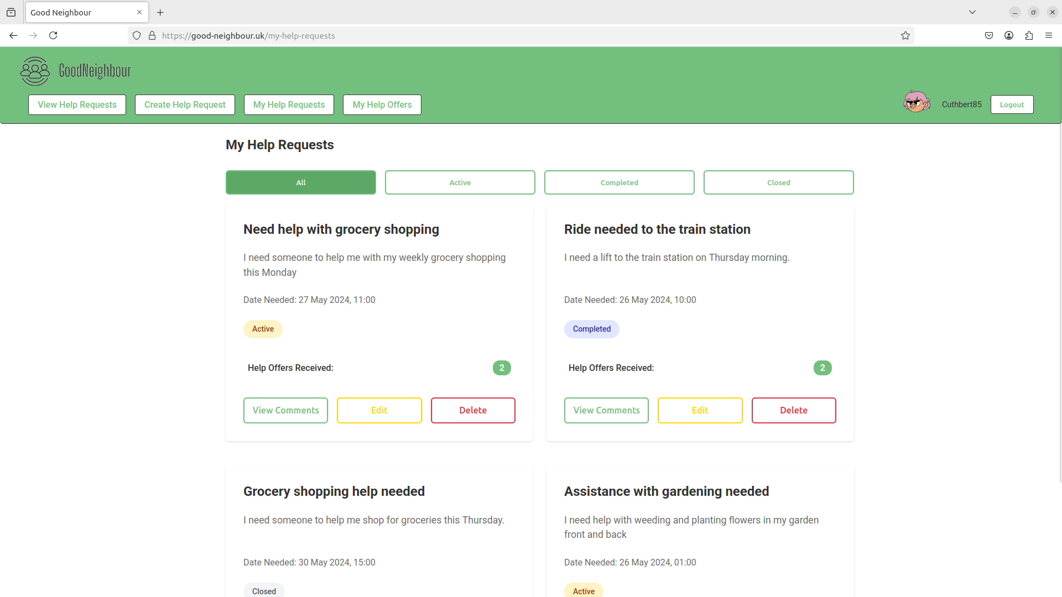The width and height of the screenshot is (1062, 597).
Task: Click the green help offers badge on grocery shopping
Action: pyautogui.click(x=502, y=368)
